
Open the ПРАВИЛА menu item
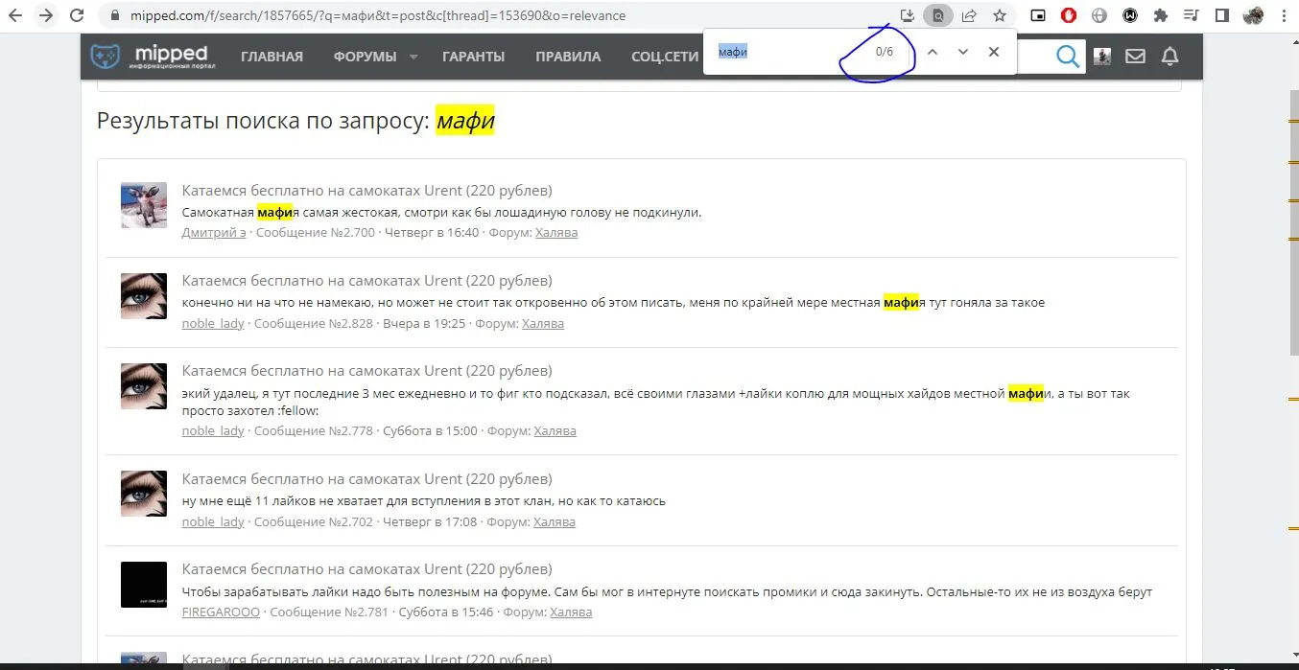(568, 57)
